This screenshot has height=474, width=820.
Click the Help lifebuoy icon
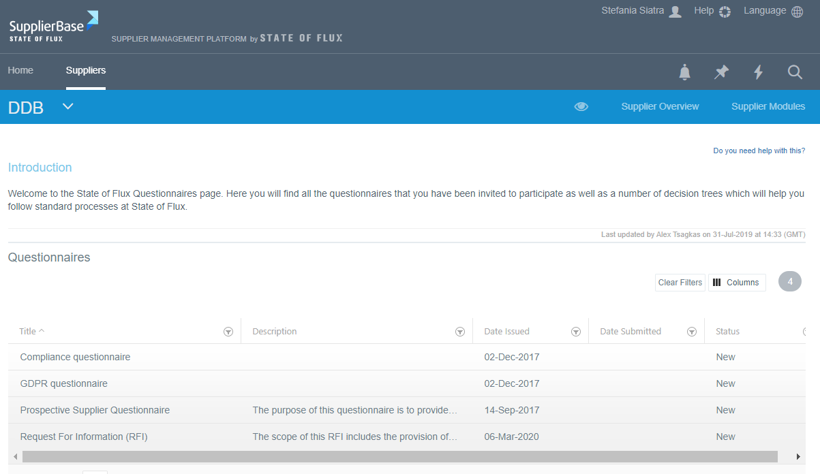(x=725, y=12)
